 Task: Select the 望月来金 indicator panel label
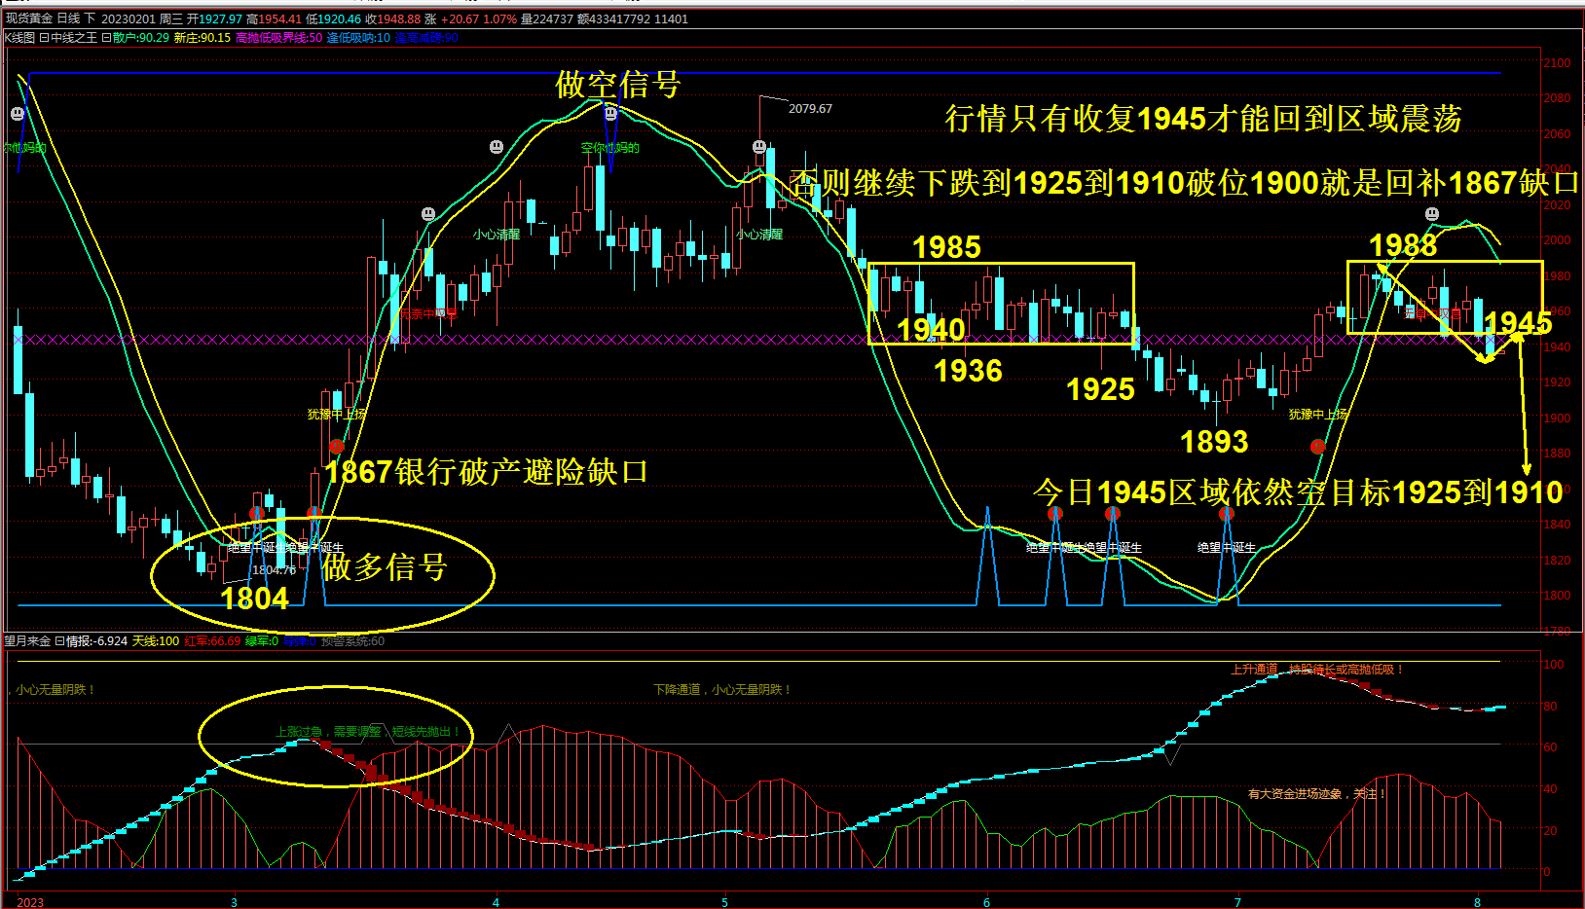27,641
